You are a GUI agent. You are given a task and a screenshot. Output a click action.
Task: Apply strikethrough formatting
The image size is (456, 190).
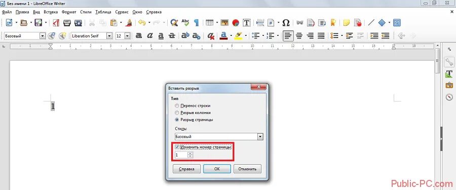coord(172,36)
